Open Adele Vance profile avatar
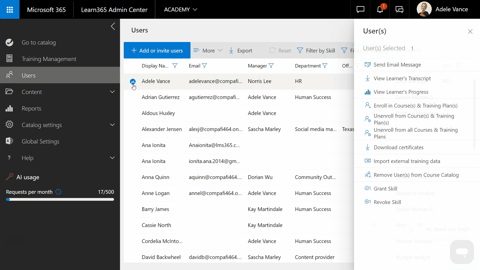480x270 pixels. tap(424, 9)
